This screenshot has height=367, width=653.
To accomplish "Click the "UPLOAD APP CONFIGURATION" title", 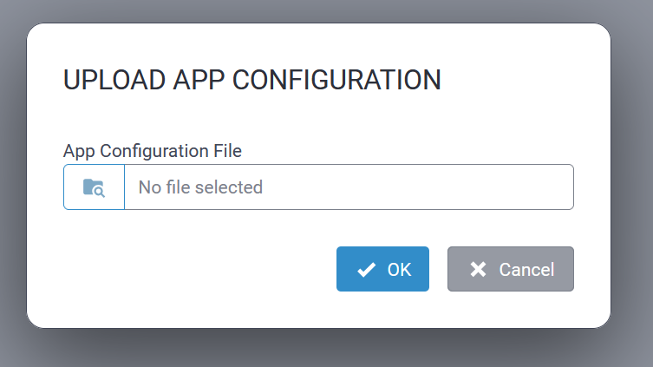I will tap(252, 80).
